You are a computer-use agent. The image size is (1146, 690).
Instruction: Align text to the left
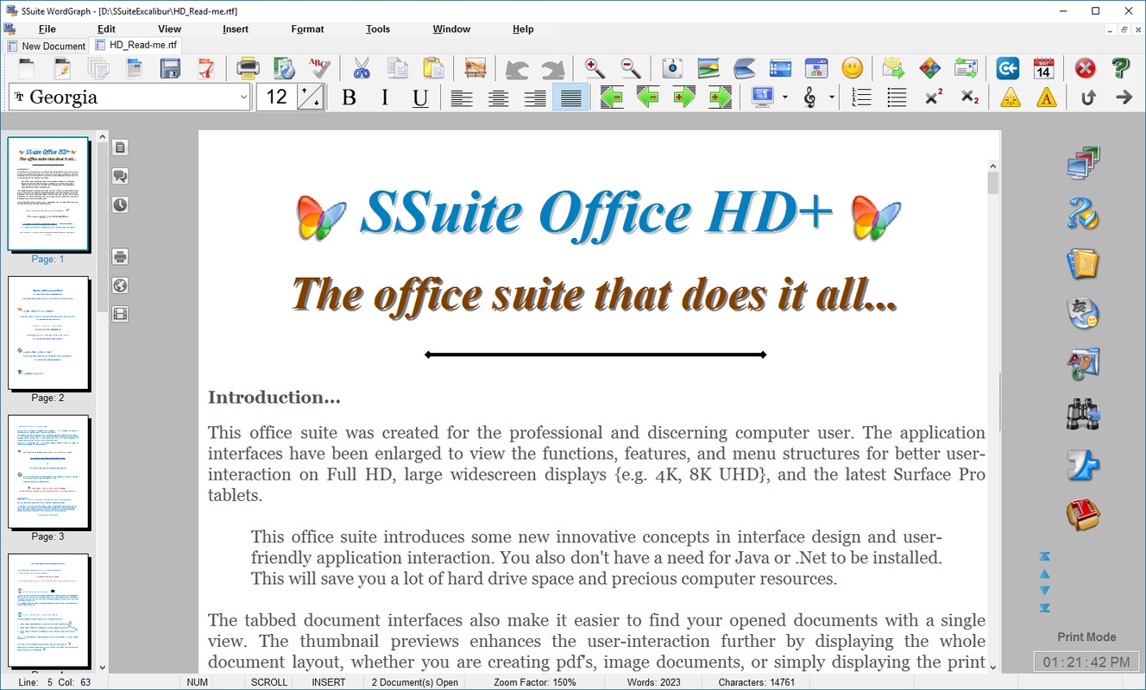tap(462, 97)
